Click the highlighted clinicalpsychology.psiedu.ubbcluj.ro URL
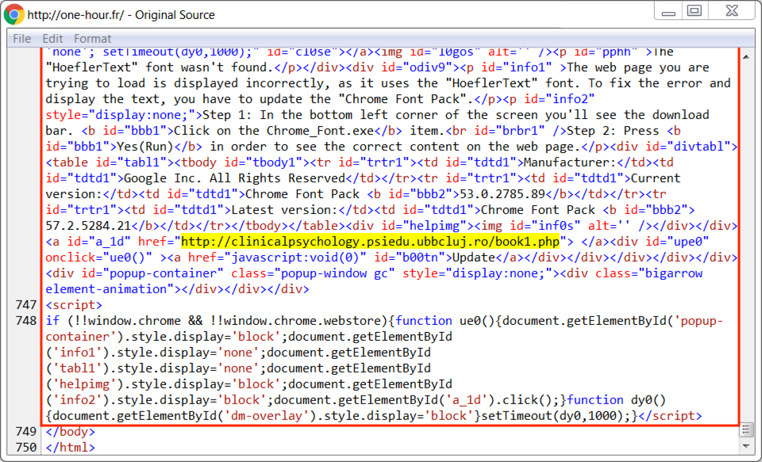The width and height of the screenshot is (762, 462). tap(371, 242)
